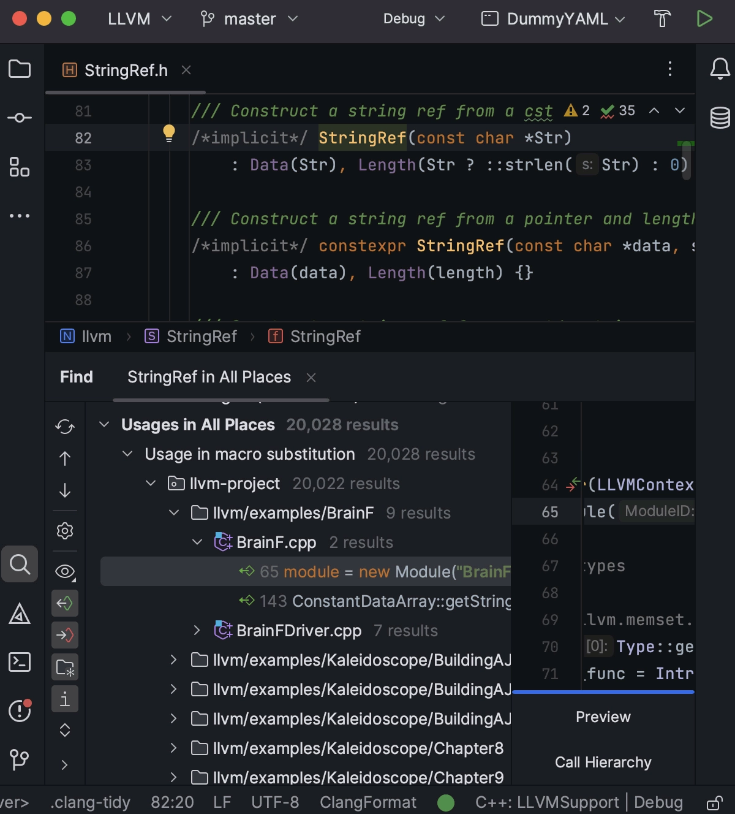Expand more Find toolbar actions chevron
This screenshot has width=735, height=814.
point(65,764)
